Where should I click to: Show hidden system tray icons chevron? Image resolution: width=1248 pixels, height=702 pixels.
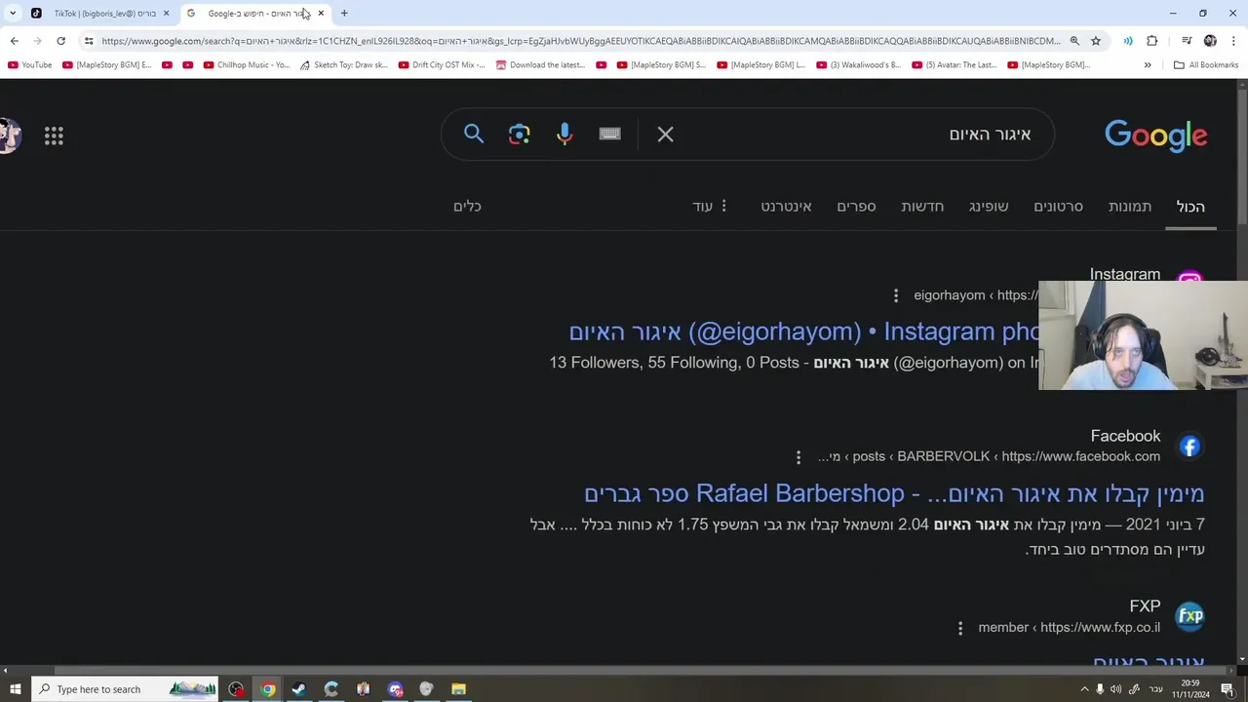pyautogui.click(x=1084, y=689)
